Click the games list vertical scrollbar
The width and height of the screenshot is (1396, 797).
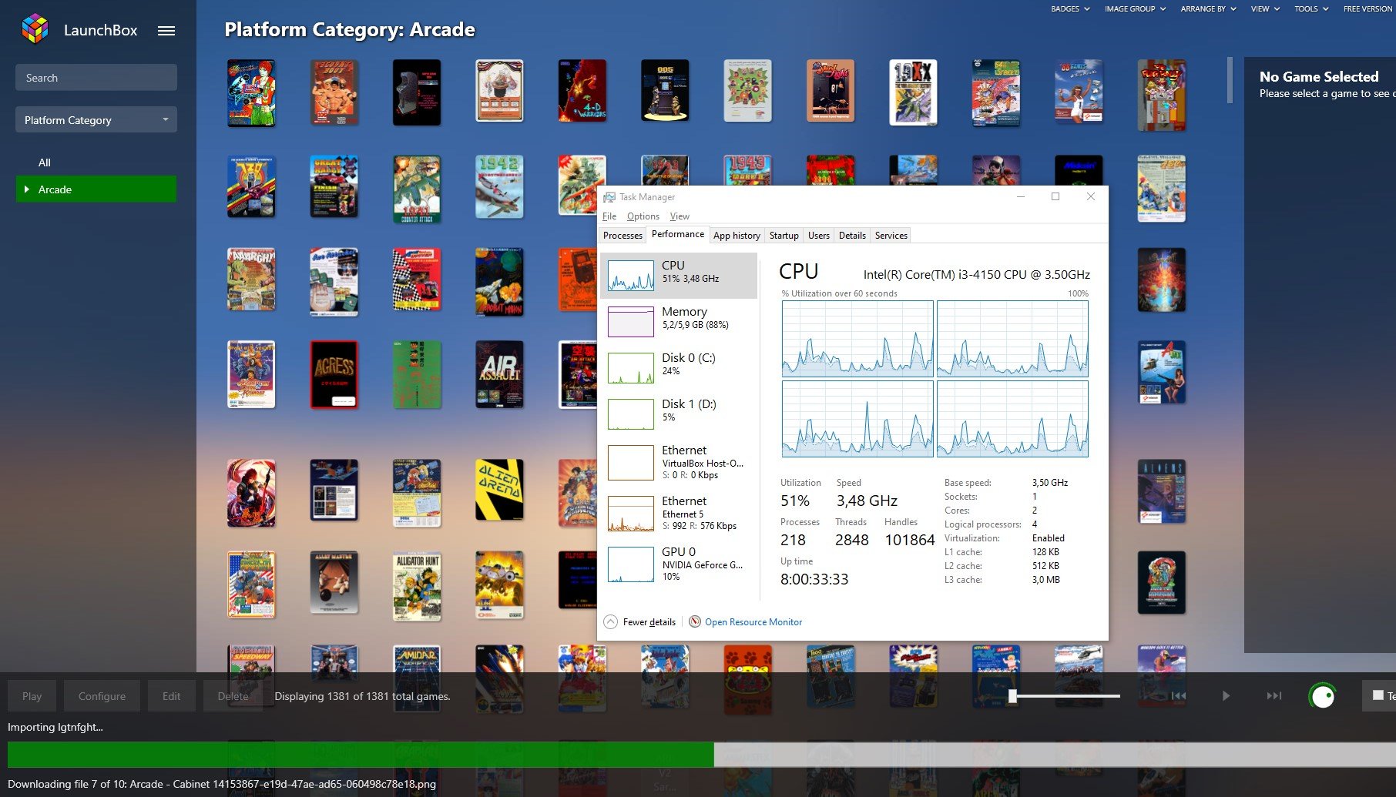[x=1230, y=80]
